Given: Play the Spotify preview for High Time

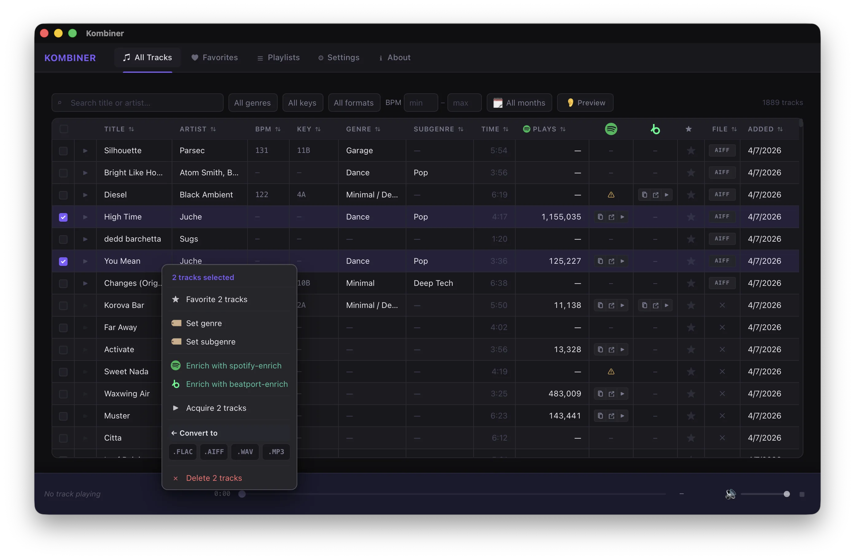Looking at the screenshot, I should coord(622,217).
